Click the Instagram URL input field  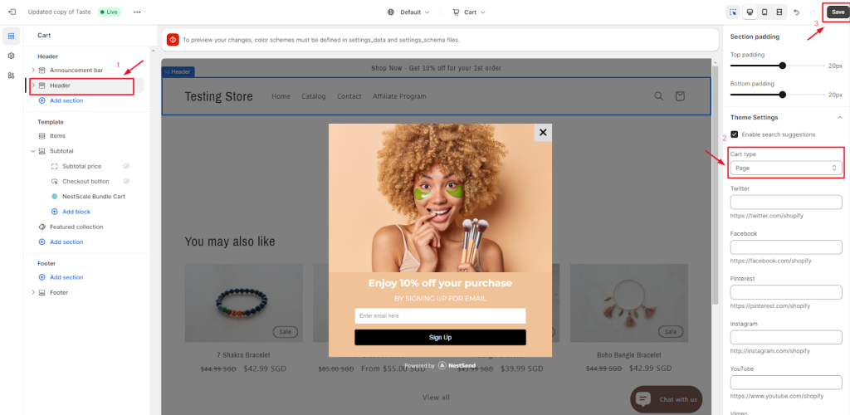coord(786,337)
